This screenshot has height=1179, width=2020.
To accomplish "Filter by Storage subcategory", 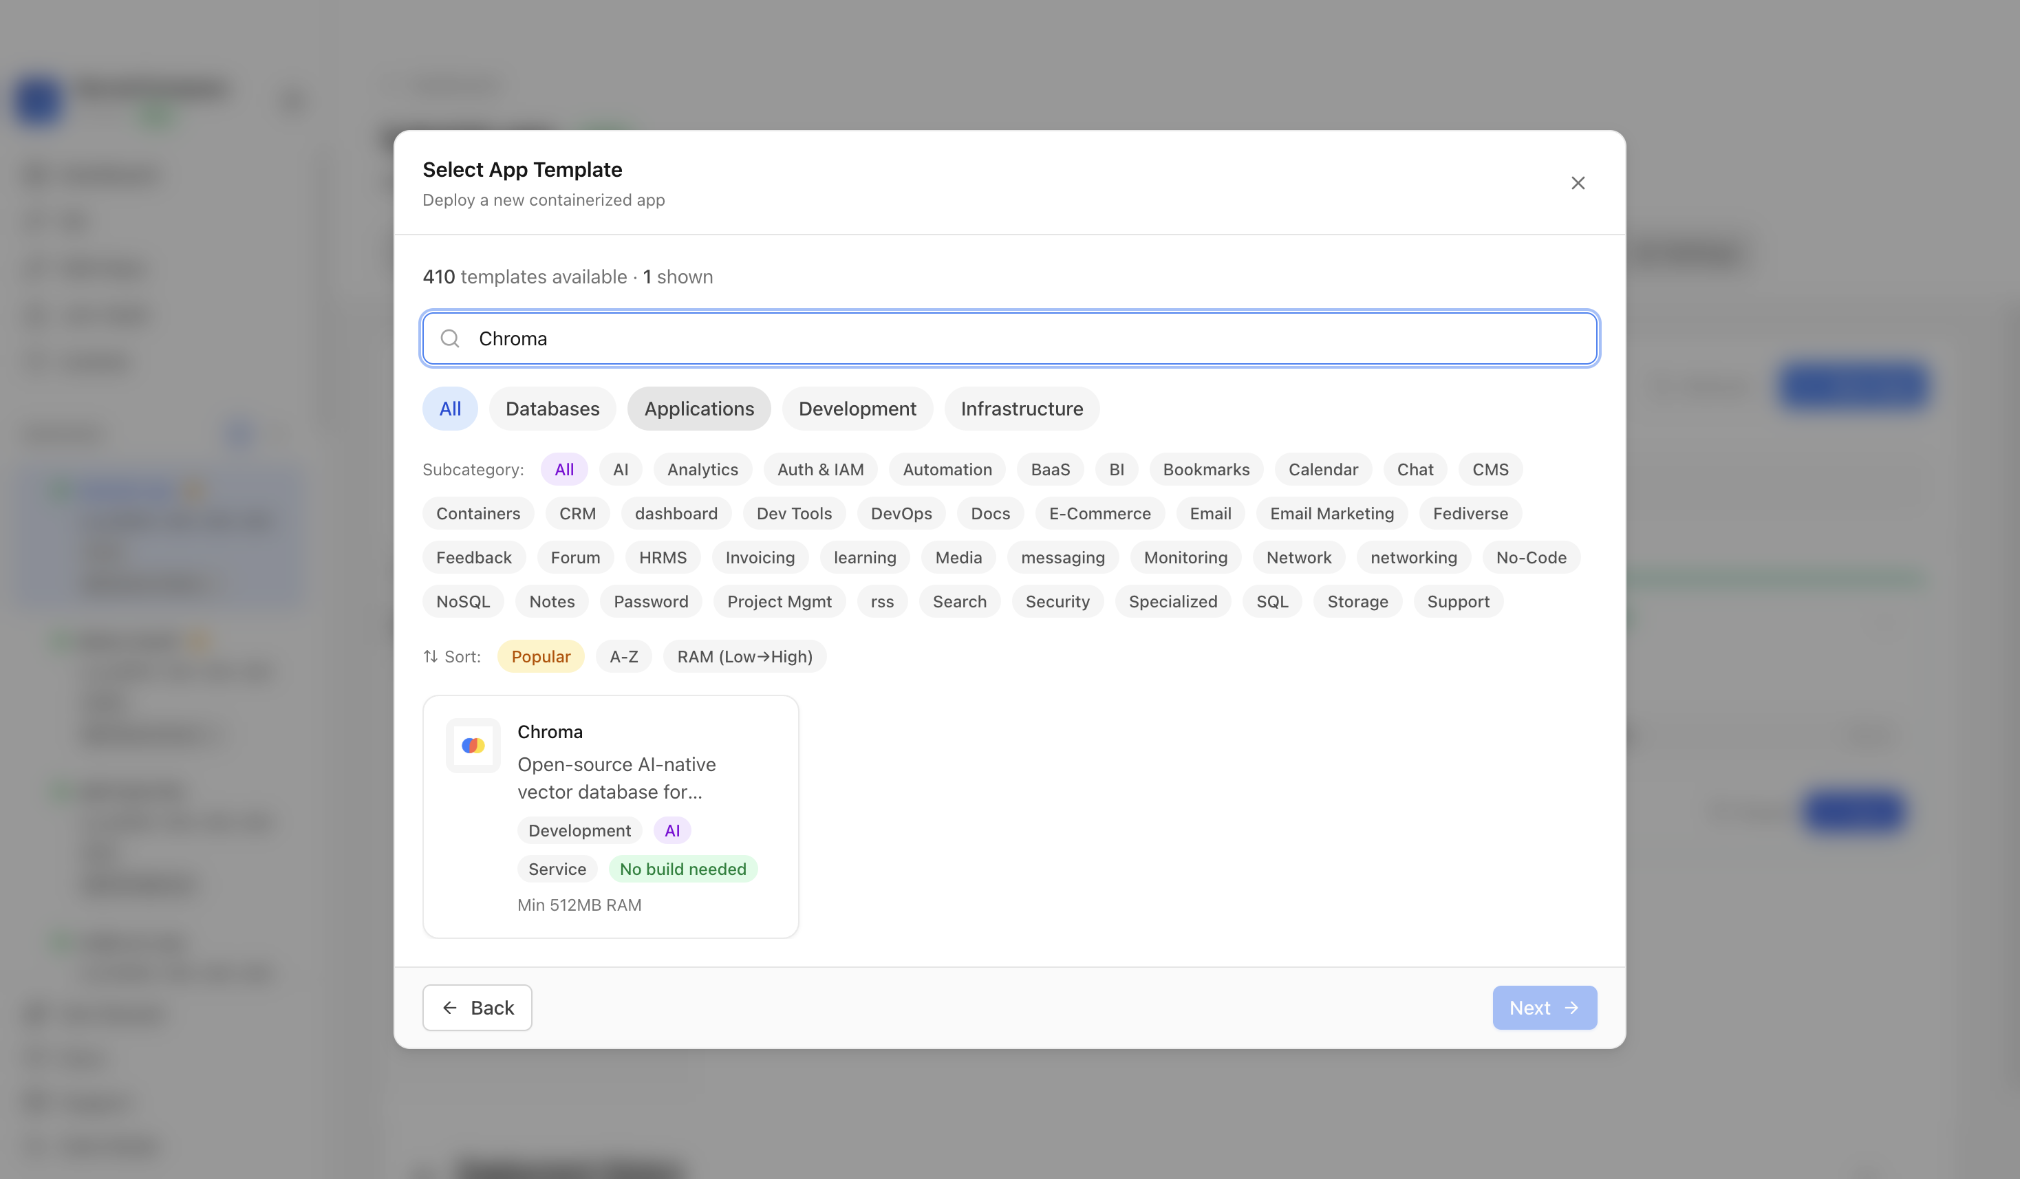I will tap(1357, 602).
